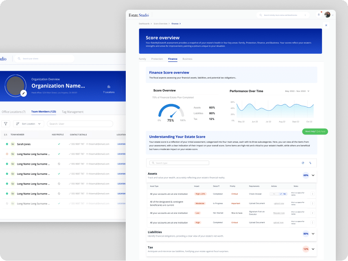Viewport: 348px width, 261px height.
Task: Open the three-dot menu on the Low impact row
Action: [312, 213]
